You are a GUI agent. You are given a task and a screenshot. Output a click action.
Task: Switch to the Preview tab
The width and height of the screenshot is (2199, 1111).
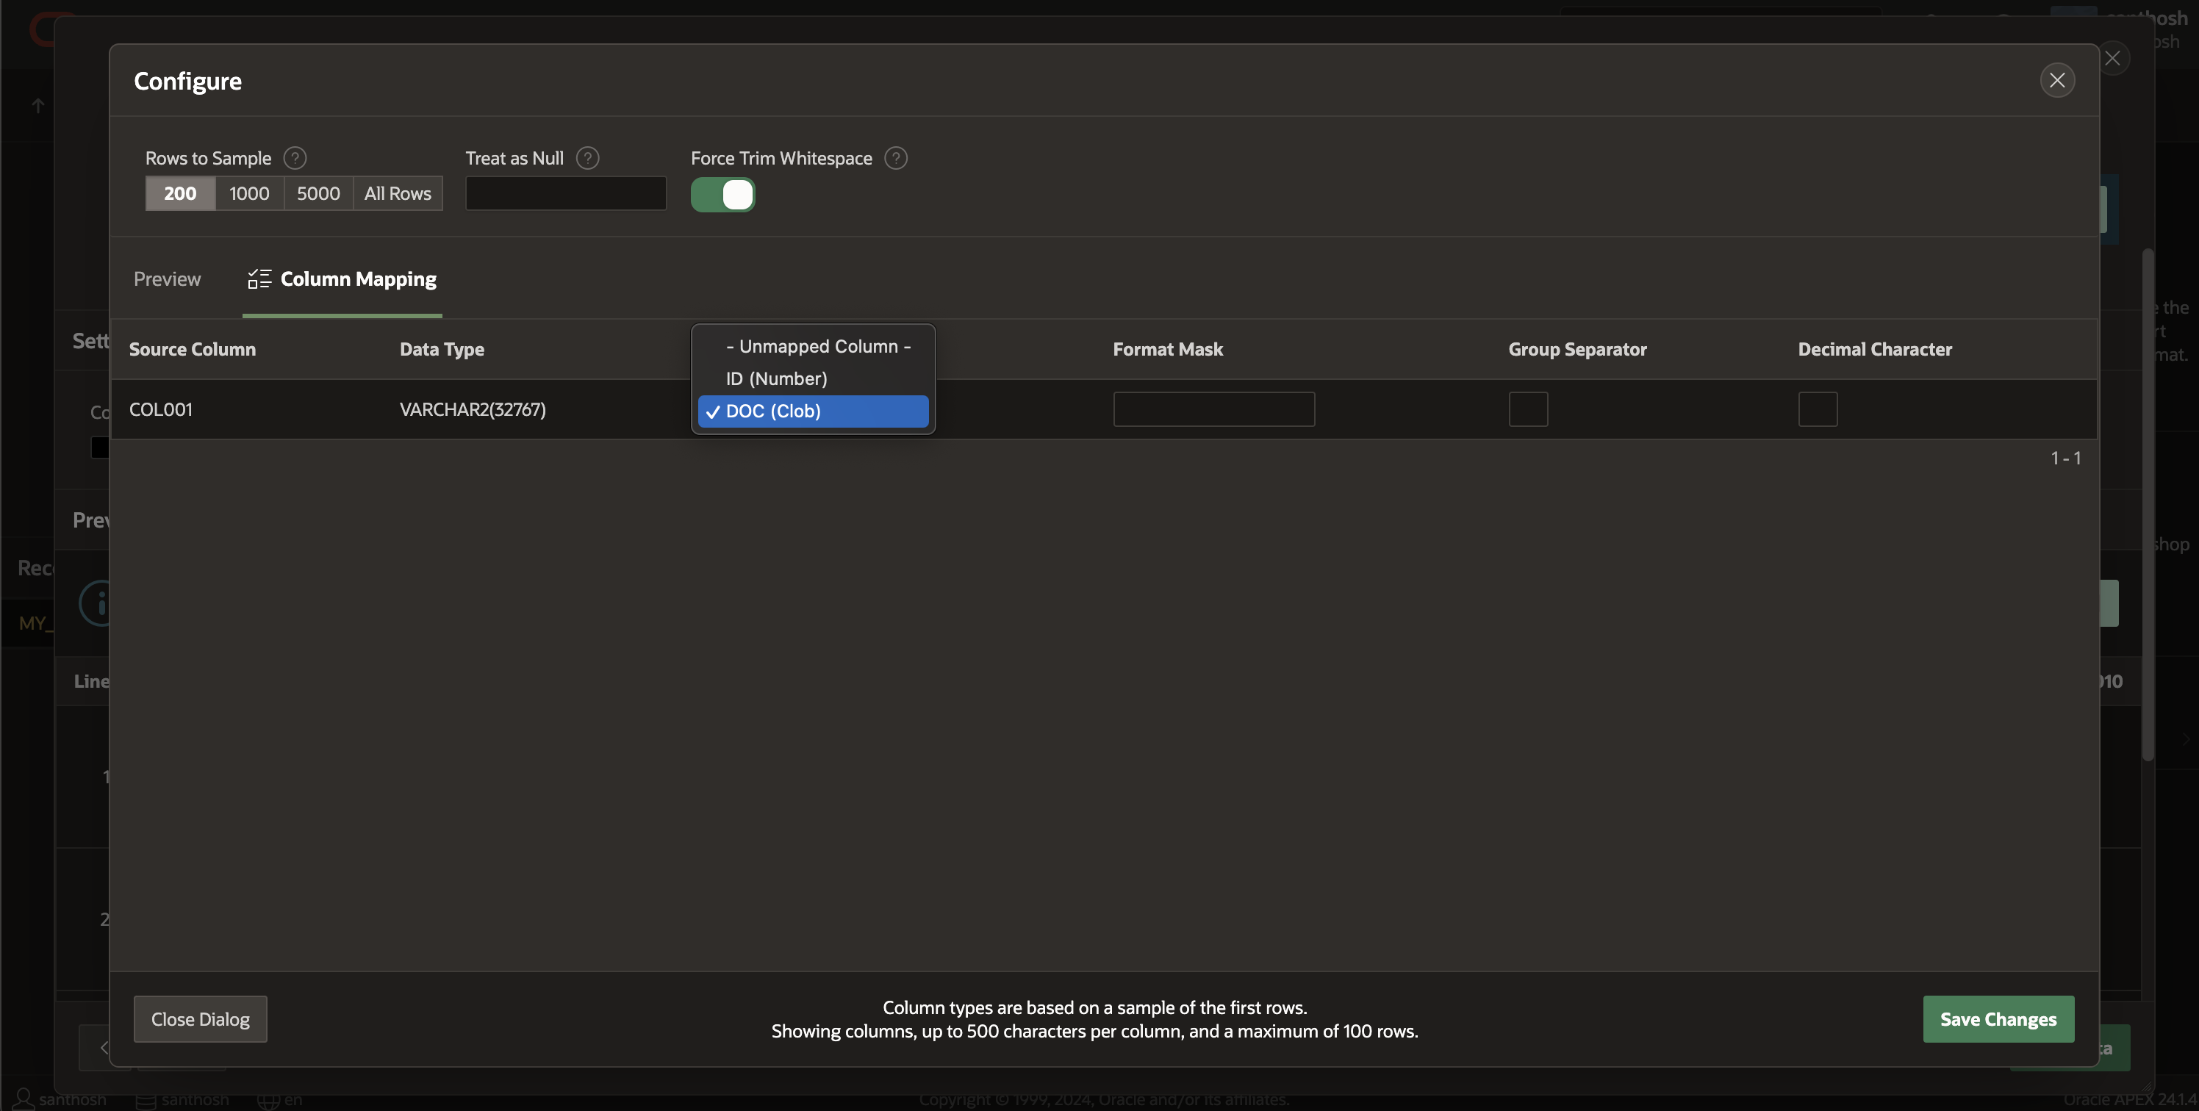(168, 279)
